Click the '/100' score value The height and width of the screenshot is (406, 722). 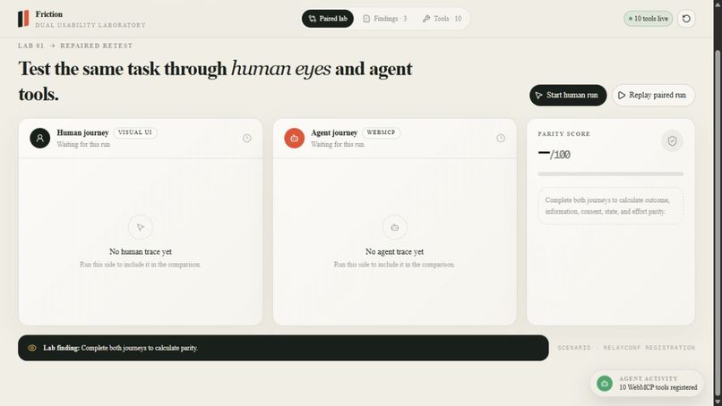tap(560, 155)
